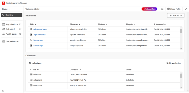Open the New file dropdown
The width and height of the screenshot is (189, 93).
tap(176, 15)
